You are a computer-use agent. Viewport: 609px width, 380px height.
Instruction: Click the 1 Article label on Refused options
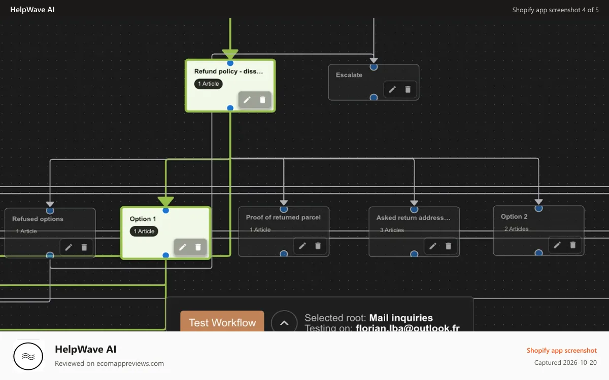[26, 231]
